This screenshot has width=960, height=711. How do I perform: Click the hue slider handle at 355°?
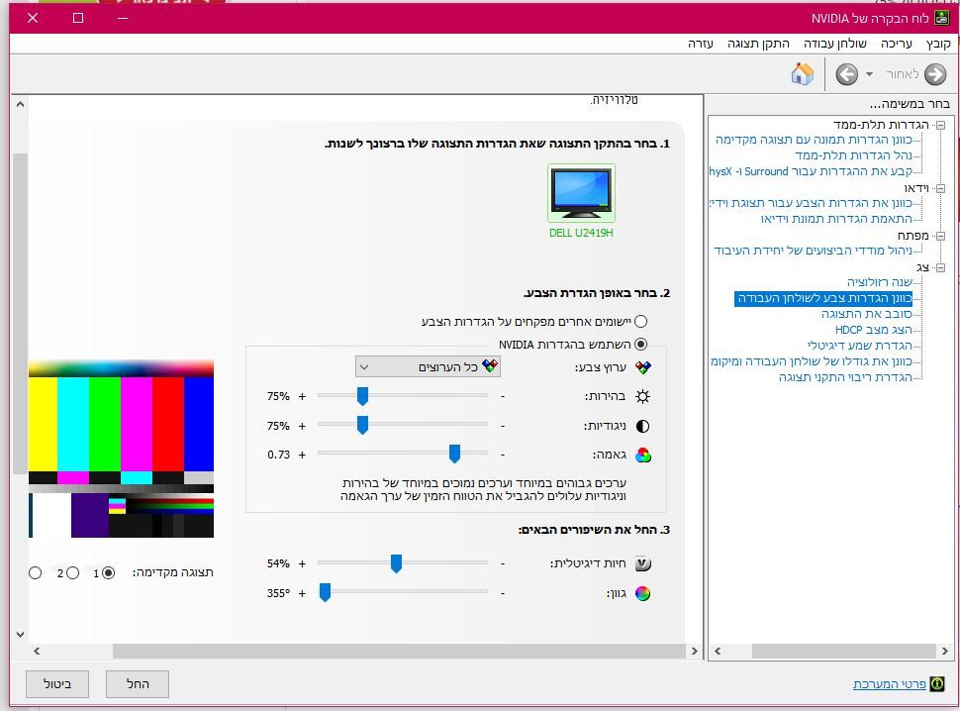point(325,592)
